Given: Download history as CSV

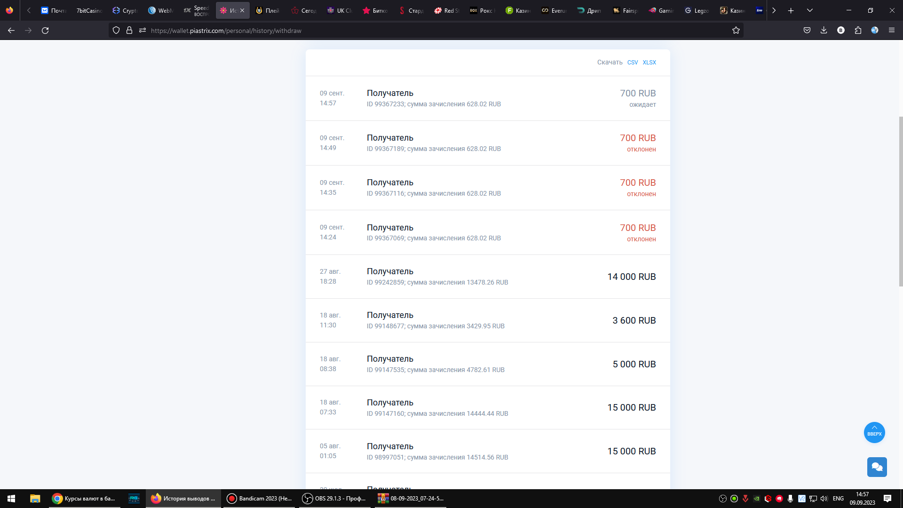Looking at the screenshot, I should pyautogui.click(x=632, y=63).
